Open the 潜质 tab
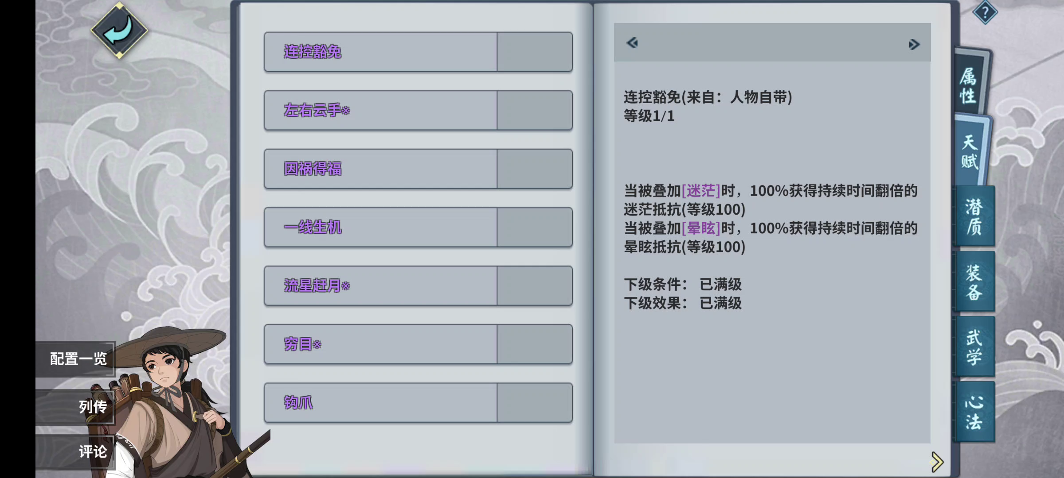Image resolution: width=1064 pixels, height=478 pixels. click(x=974, y=216)
